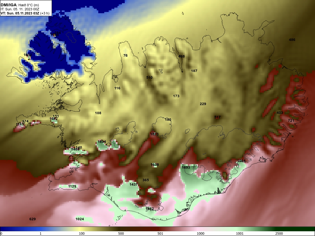
Task: Click the legend label 1000
Action: click(201, 233)
